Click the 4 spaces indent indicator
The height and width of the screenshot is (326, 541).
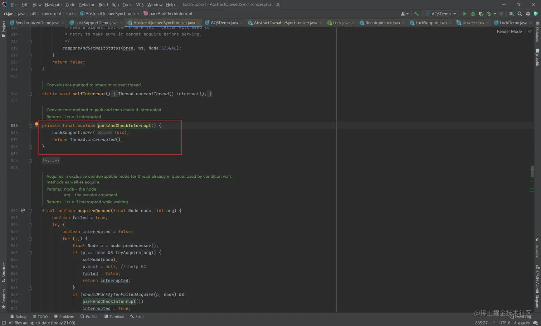(522, 323)
